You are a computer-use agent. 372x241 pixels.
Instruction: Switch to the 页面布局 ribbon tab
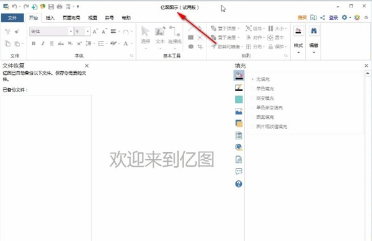(71, 18)
